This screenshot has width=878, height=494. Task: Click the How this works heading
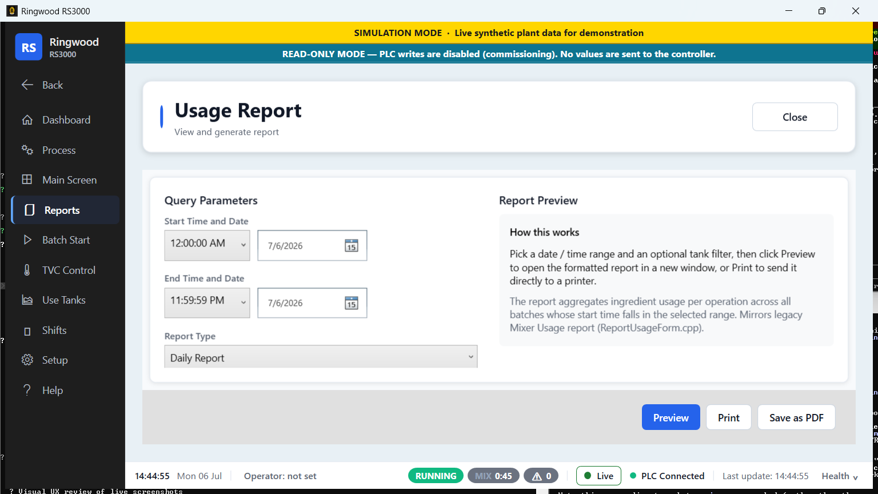(544, 232)
